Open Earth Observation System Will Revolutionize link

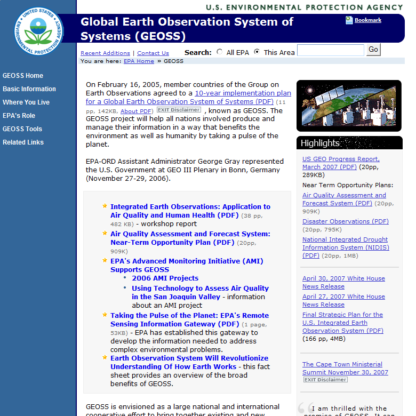pyautogui.click(x=189, y=363)
